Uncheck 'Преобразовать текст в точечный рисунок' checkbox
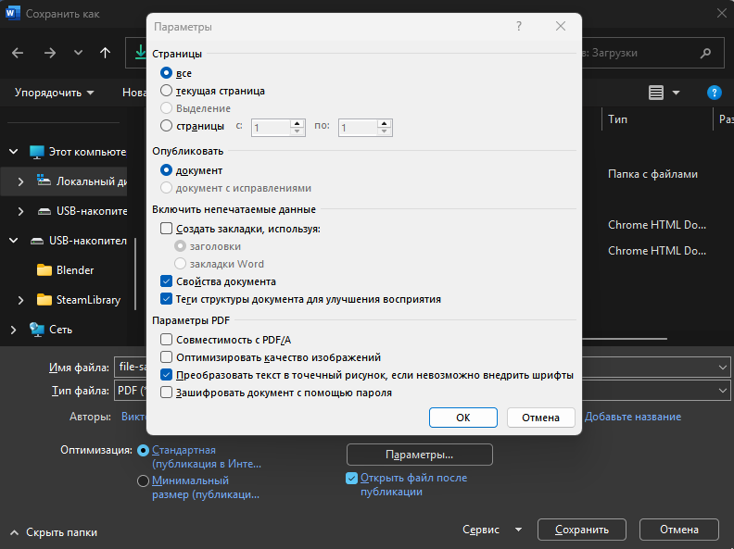 166,375
